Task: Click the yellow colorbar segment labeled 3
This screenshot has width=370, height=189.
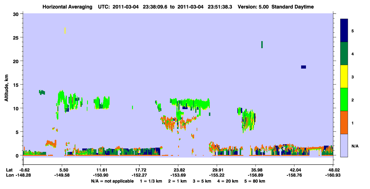Action: [344, 77]
